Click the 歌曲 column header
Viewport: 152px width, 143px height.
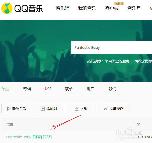point(10,124)
